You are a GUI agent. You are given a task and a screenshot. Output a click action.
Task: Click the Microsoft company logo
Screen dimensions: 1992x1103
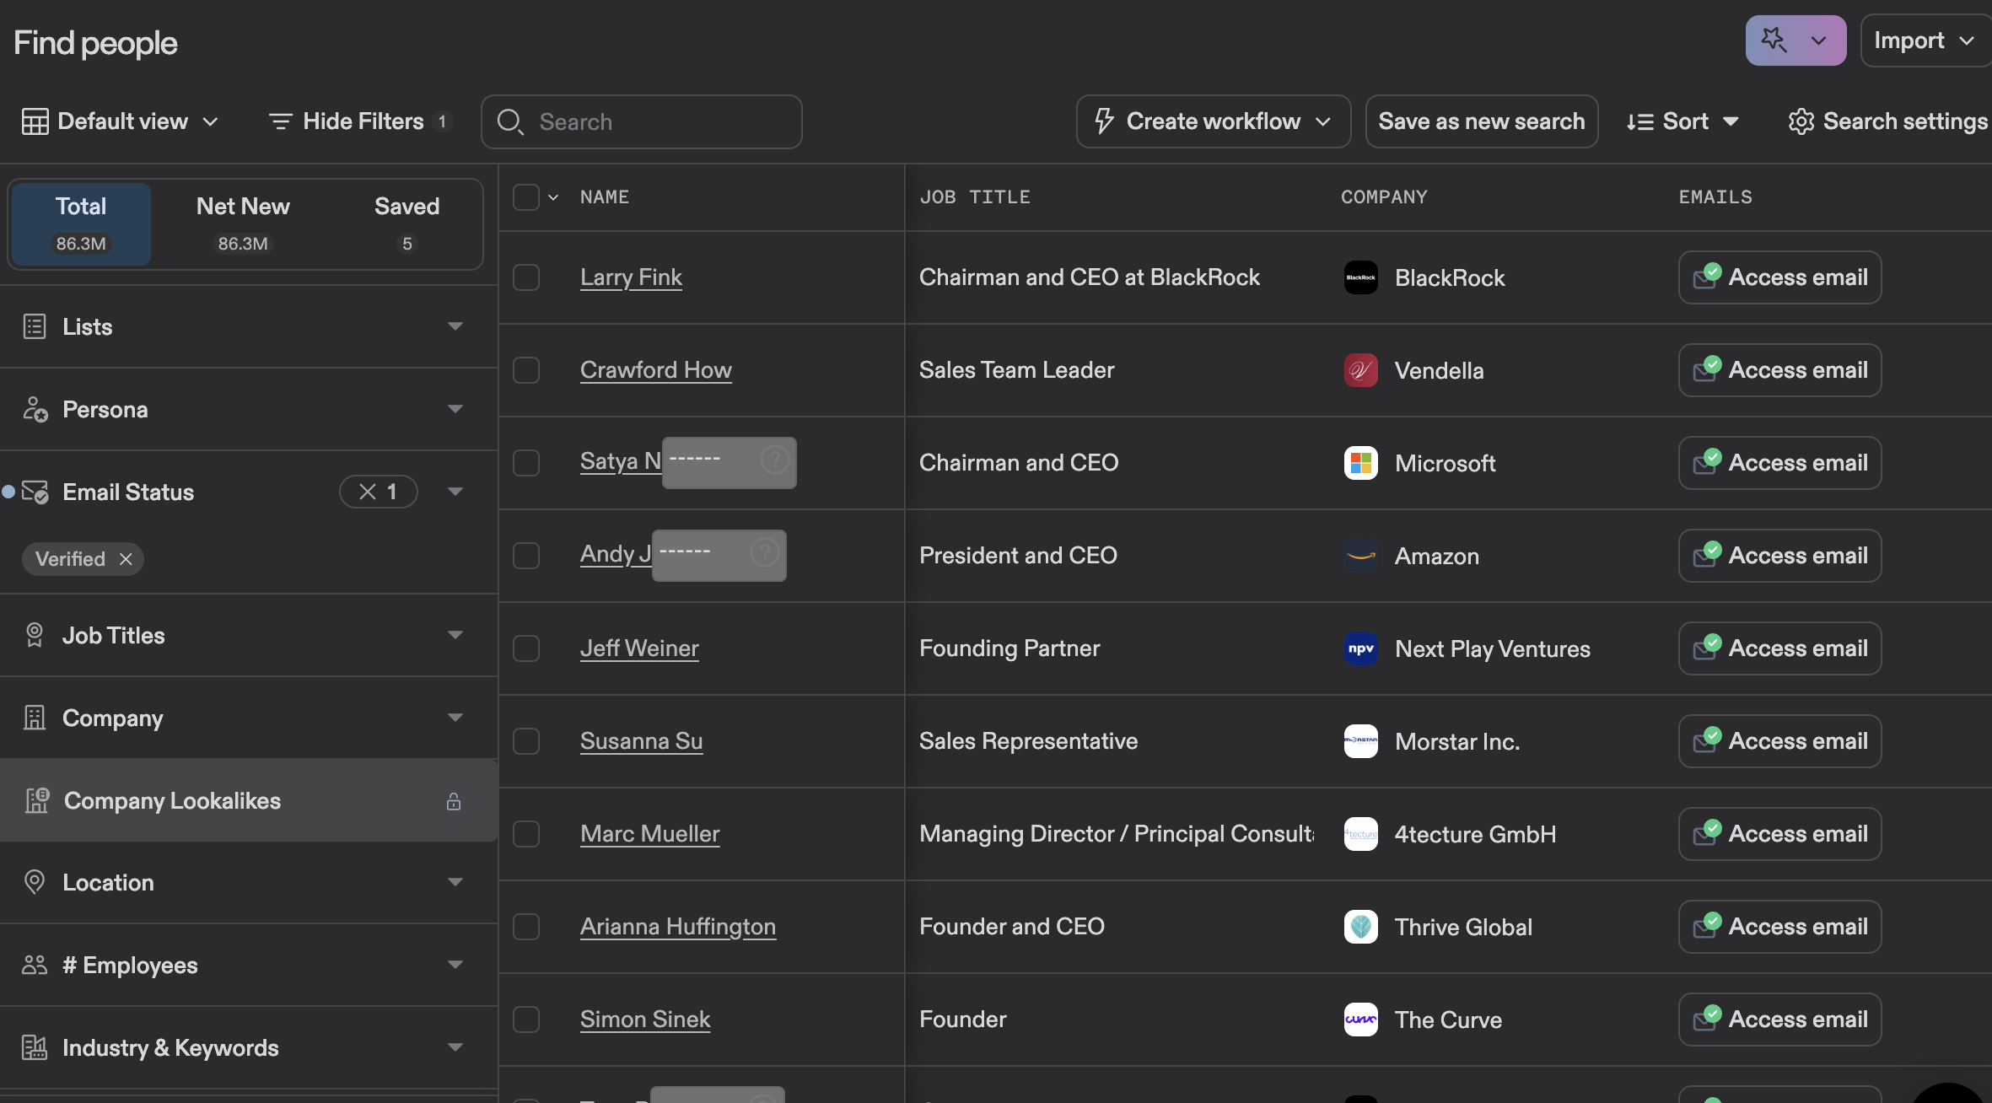[1360, 463]
